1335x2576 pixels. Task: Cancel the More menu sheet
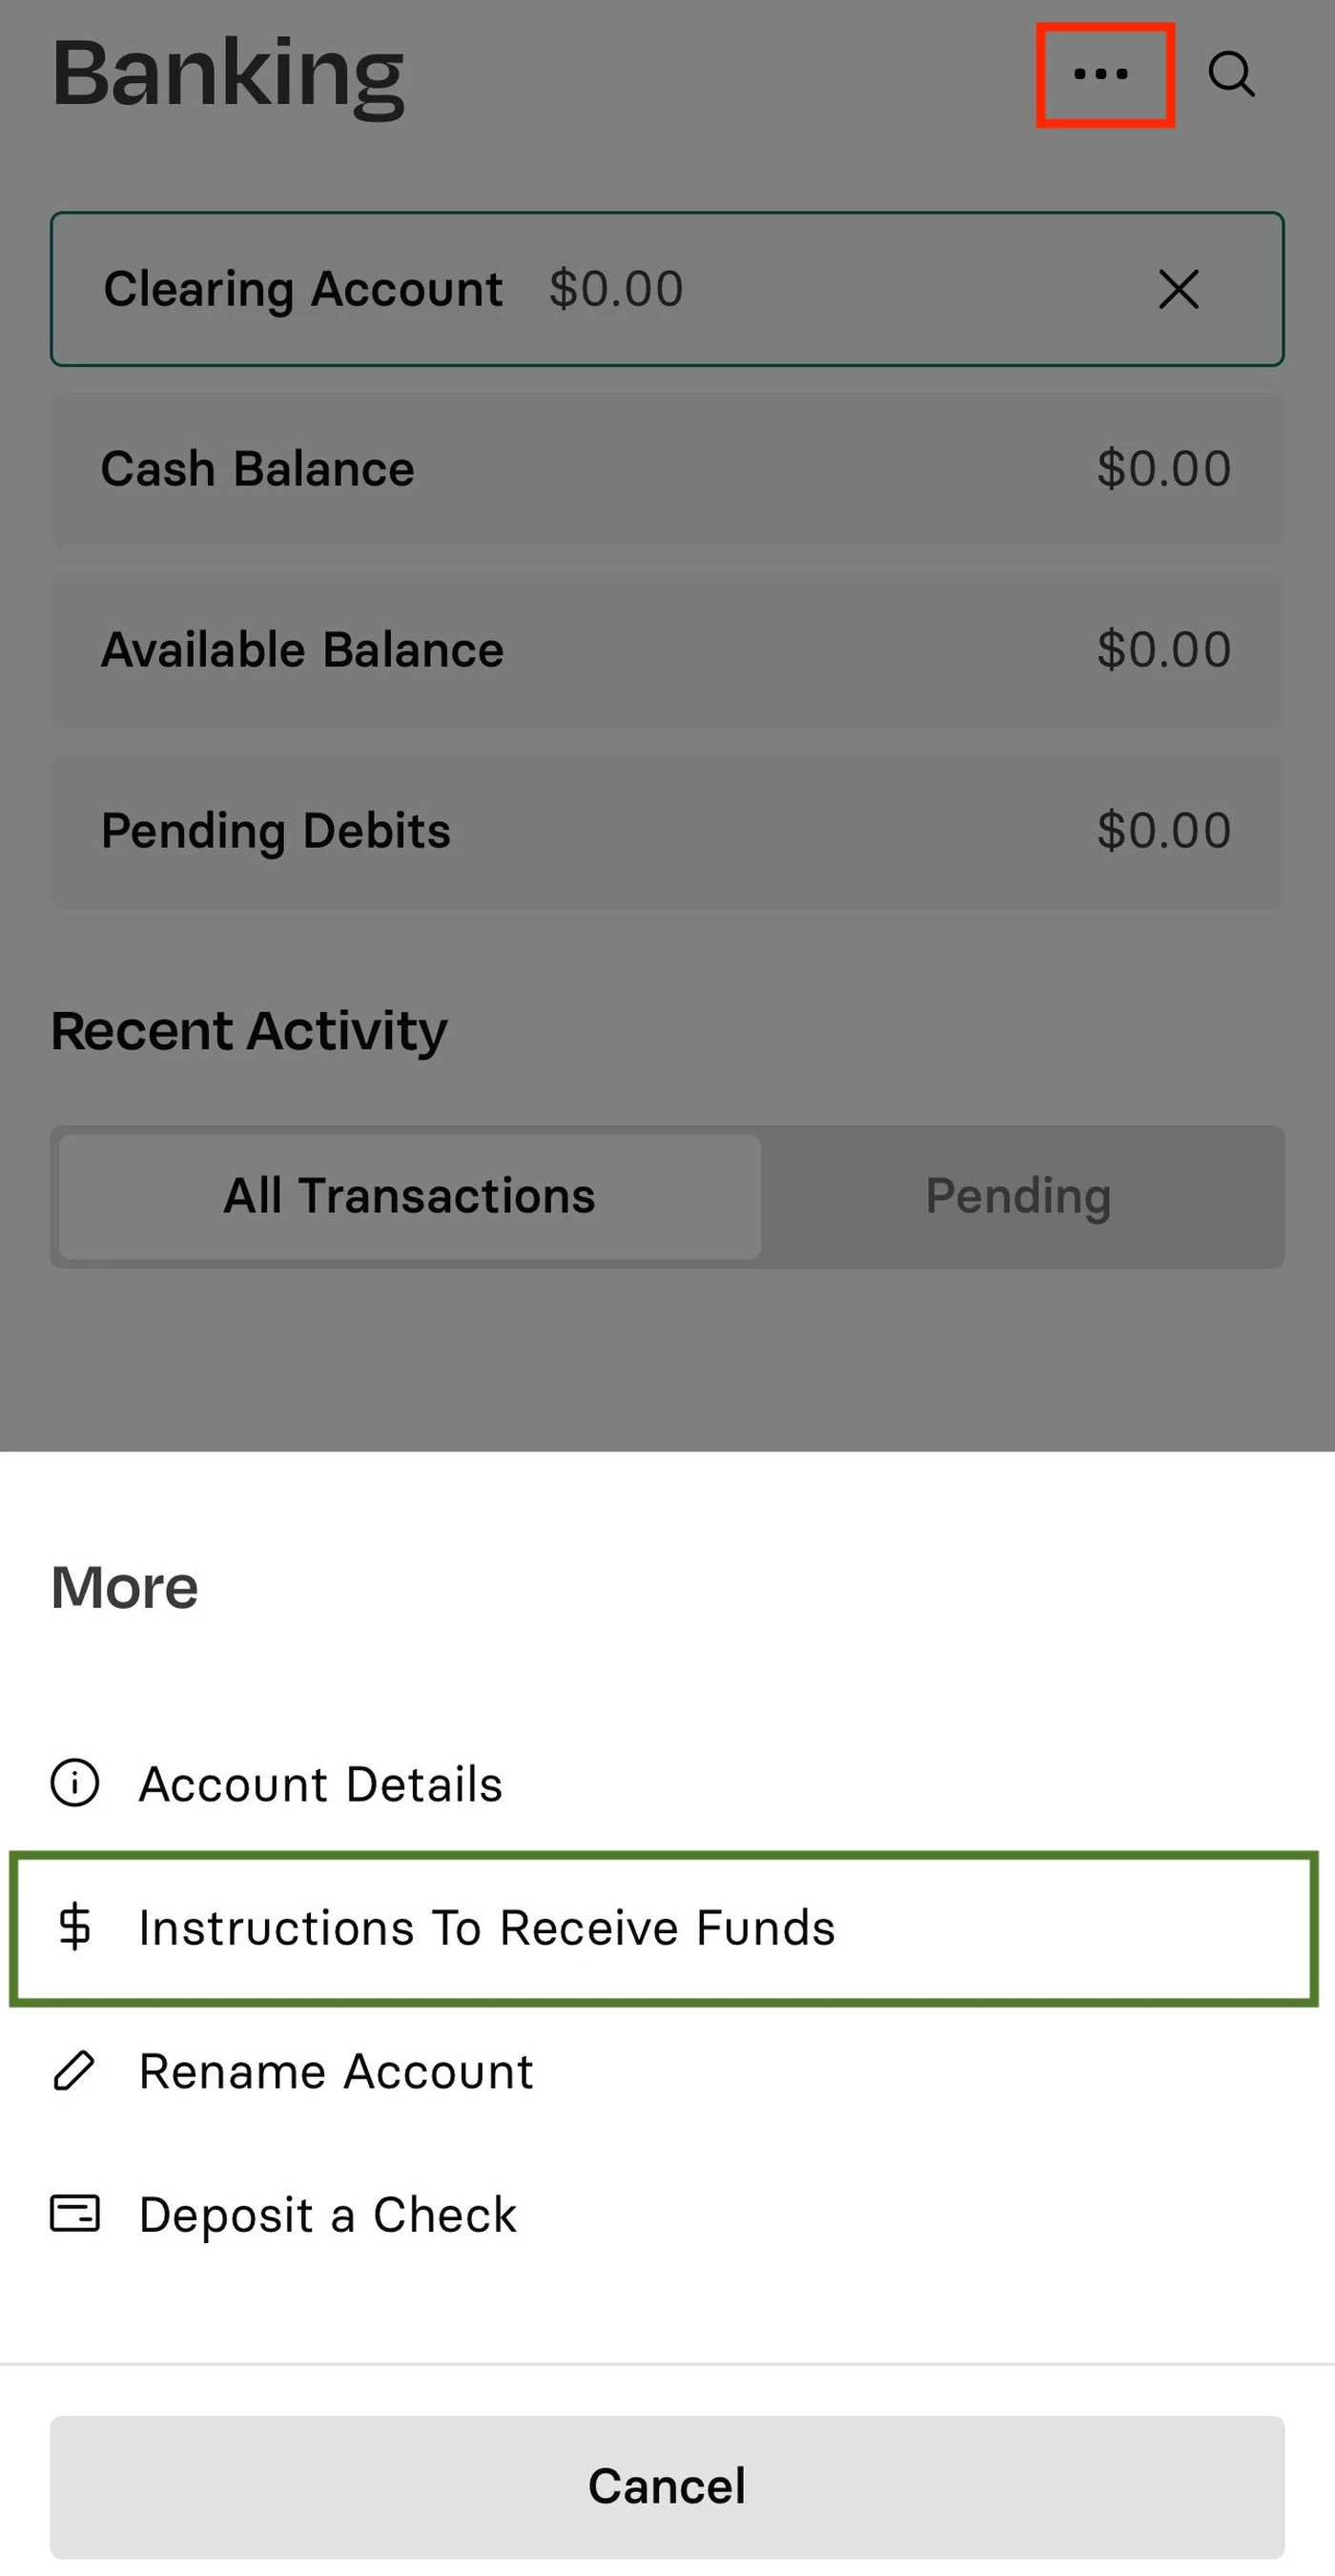pyautogui.click(x=667, y=2486)
